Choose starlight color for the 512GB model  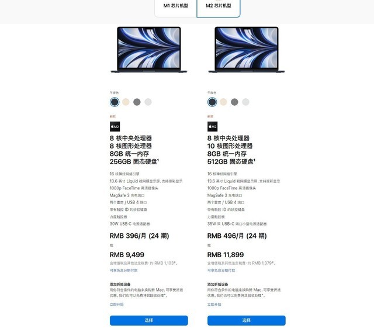tap(223, 102)
